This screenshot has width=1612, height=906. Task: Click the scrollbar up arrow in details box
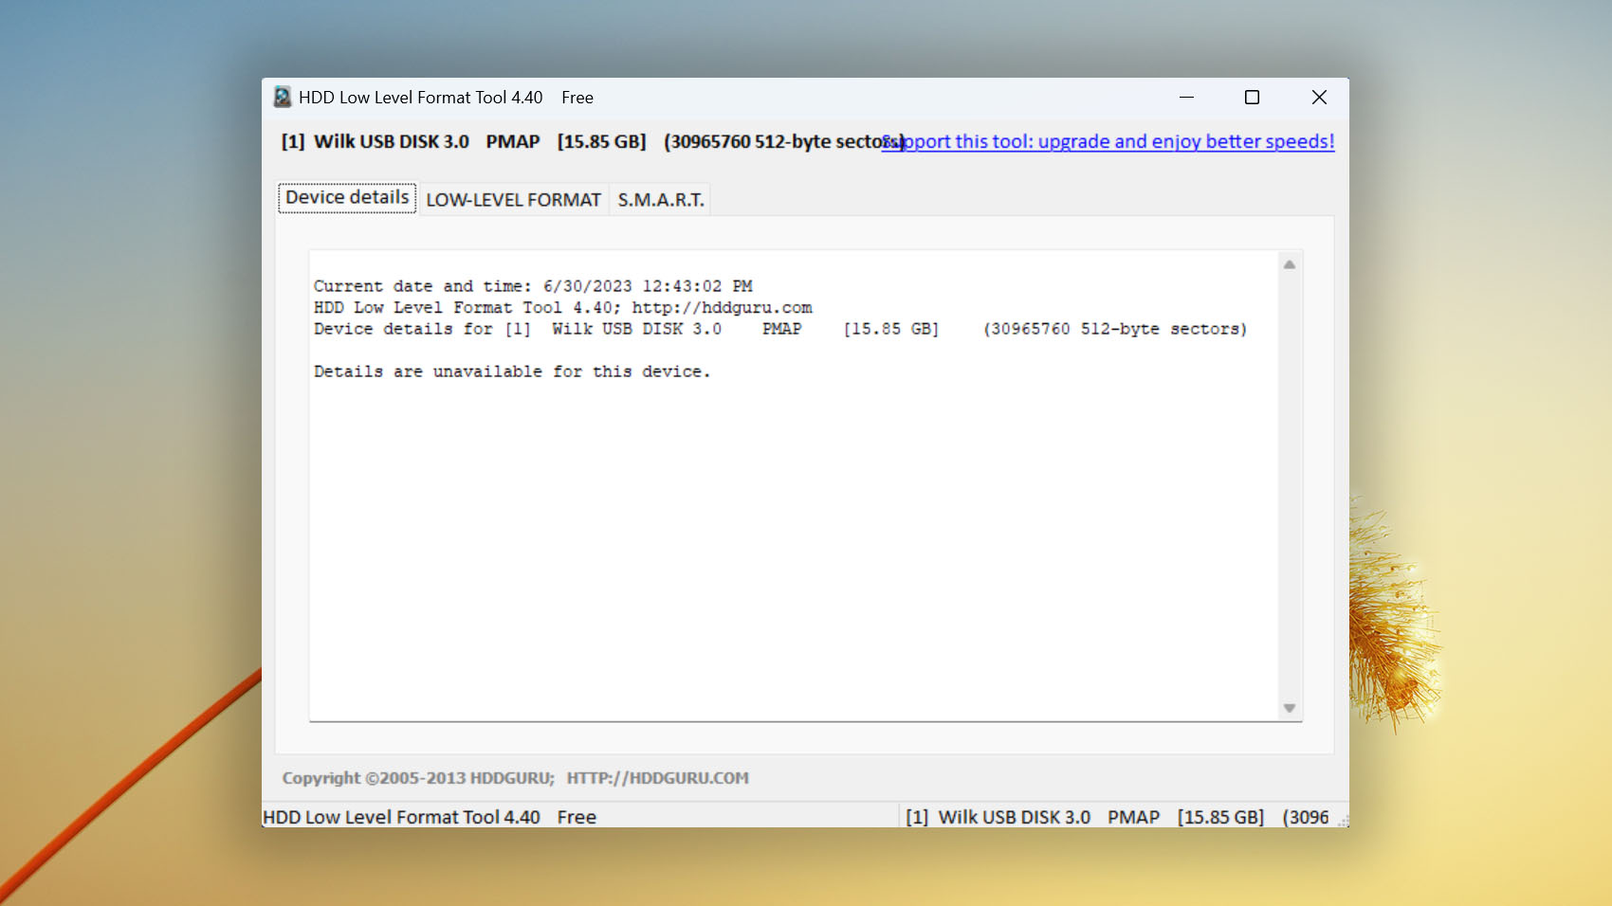1290,264
